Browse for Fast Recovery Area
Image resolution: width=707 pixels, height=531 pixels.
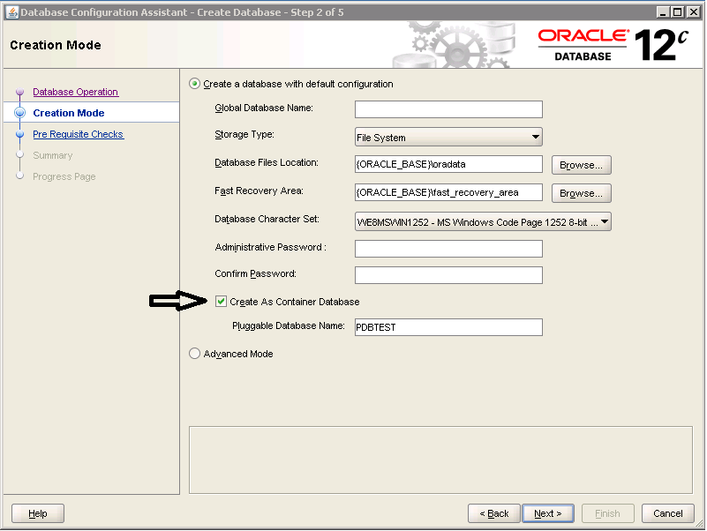click(581, 193)
